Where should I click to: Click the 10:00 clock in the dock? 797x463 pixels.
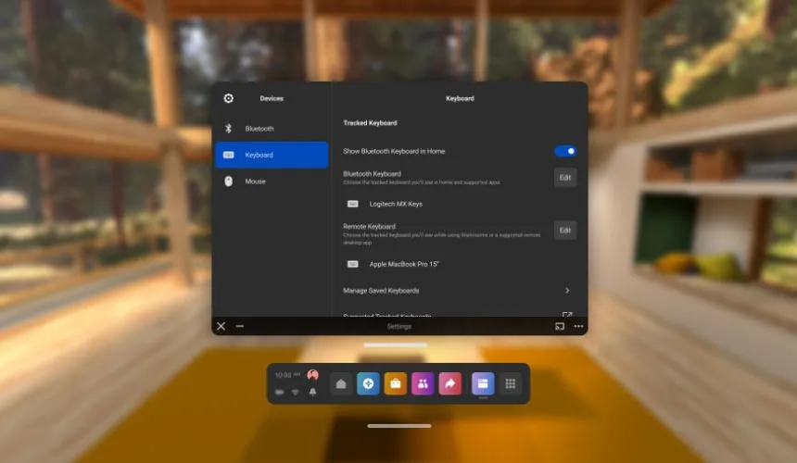point(287,375)
